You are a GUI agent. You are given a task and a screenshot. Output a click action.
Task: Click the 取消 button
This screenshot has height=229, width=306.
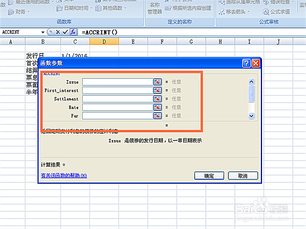(x=243, y=176)
